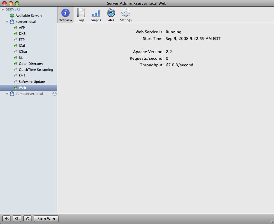Zoom the window with green button
This screenshot has width=274, height=224.
(x=17, y=3)
